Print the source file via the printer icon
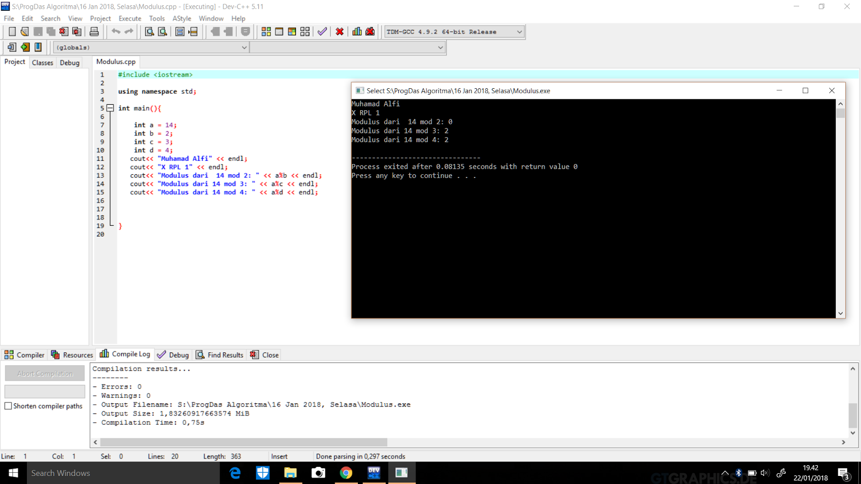 pyautogui.click(x=94, y=31)
